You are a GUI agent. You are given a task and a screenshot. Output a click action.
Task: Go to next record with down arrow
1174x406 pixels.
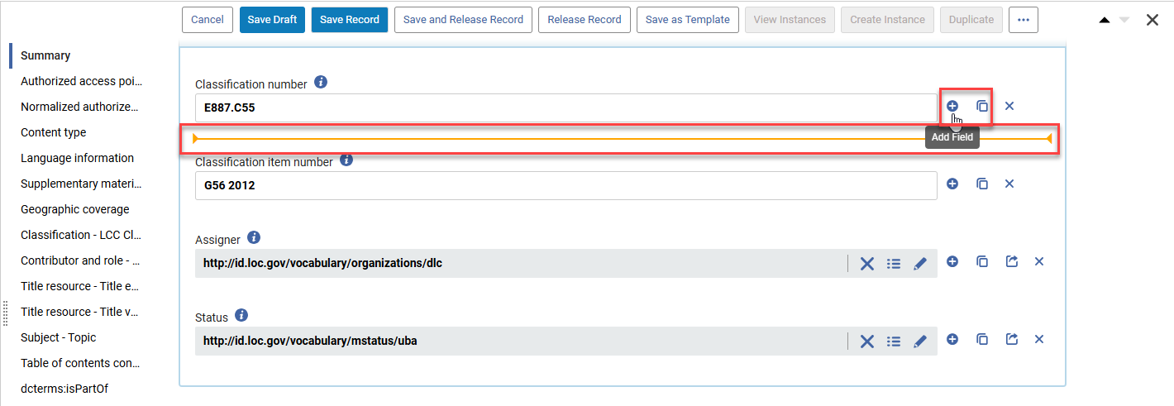[1124, 20]
